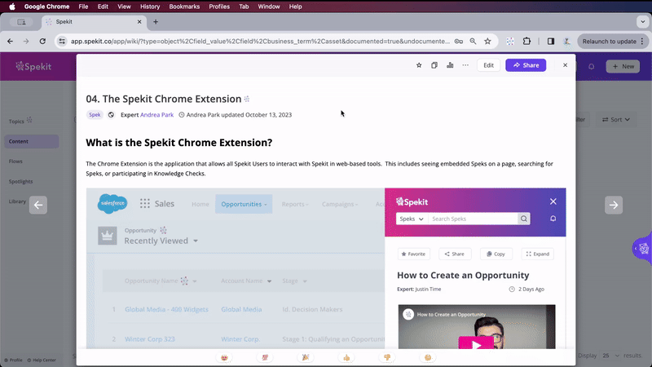This screenshot has height=367, width=652.
Task: Bookmark this page with Chrome star icon
Action: 487,41
